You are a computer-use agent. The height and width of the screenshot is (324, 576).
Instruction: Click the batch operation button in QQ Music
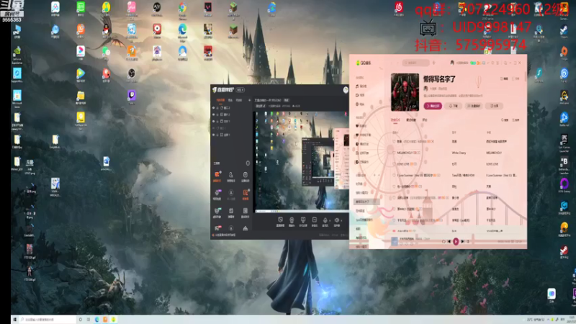pos(474,106)
